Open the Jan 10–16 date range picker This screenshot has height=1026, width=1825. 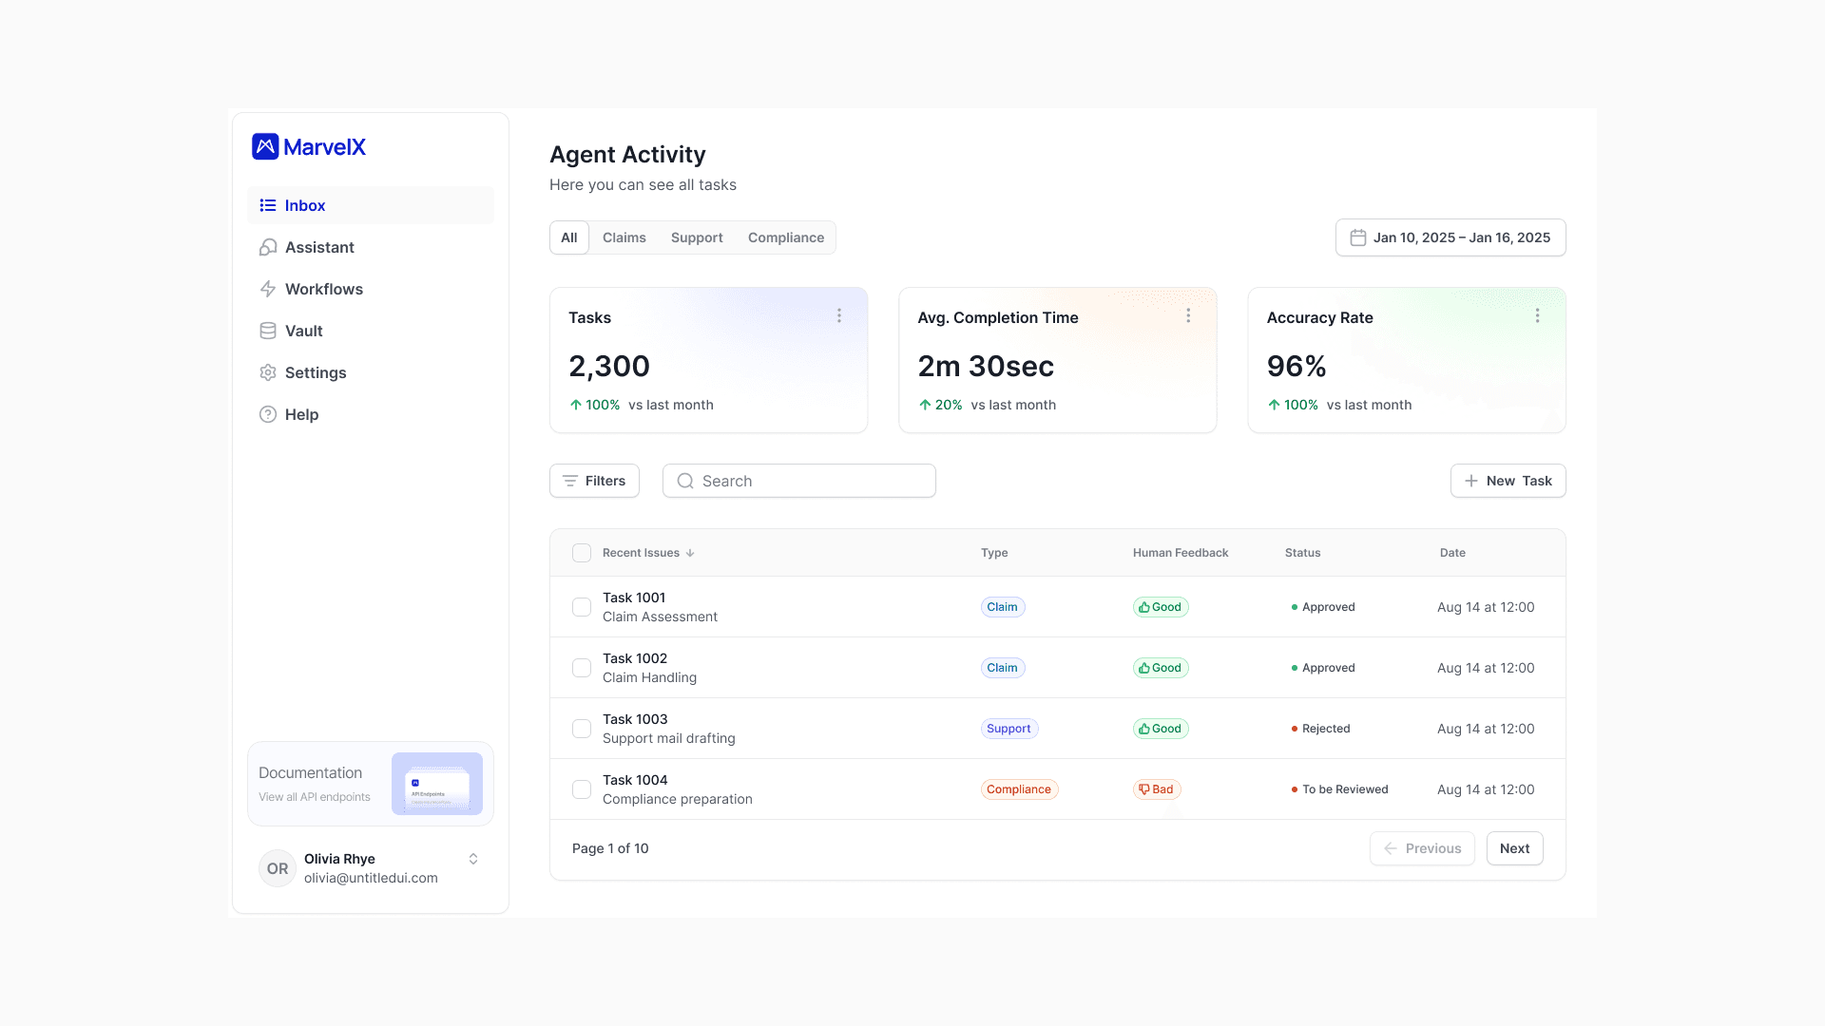coord(1450,237)
